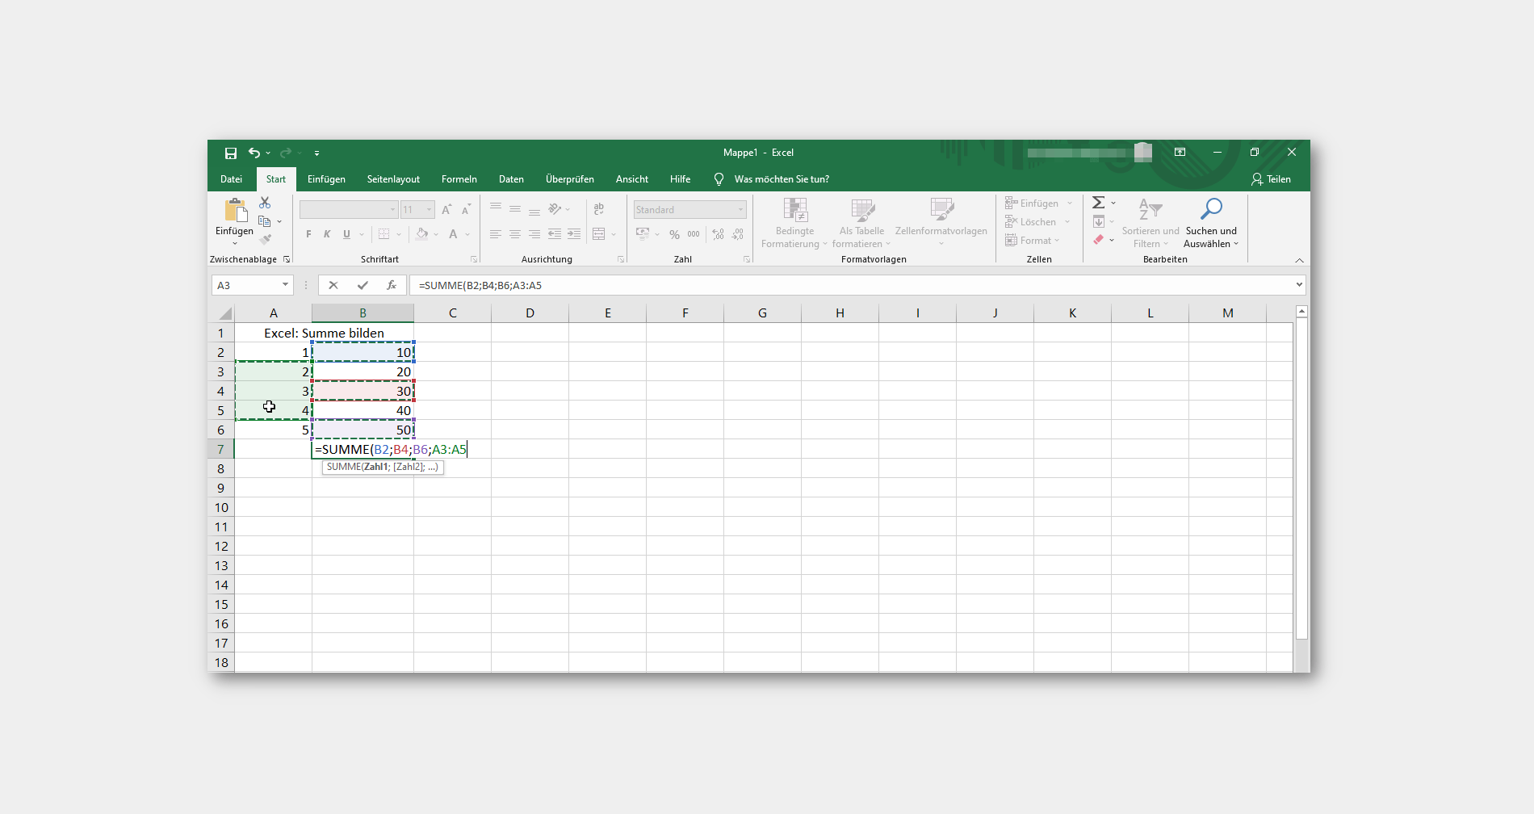Open the Format cells menu
The width and height of the screenshot is (1534, 814).
point(1032,241)
